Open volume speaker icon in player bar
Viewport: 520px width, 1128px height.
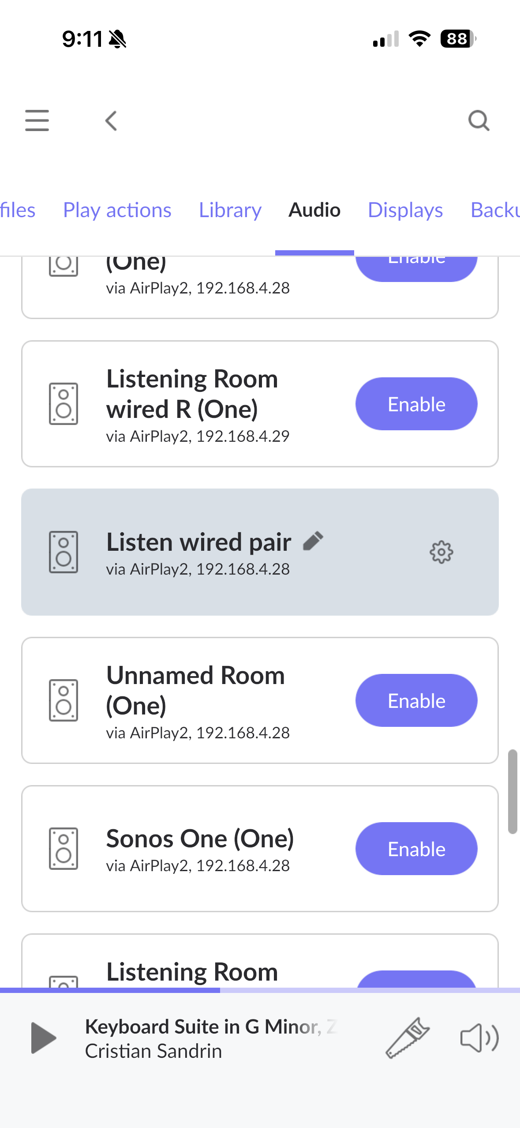coord(479,1038)
